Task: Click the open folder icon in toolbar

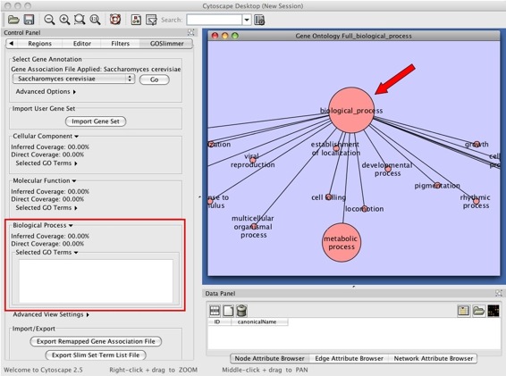Action: pos(13,20)
